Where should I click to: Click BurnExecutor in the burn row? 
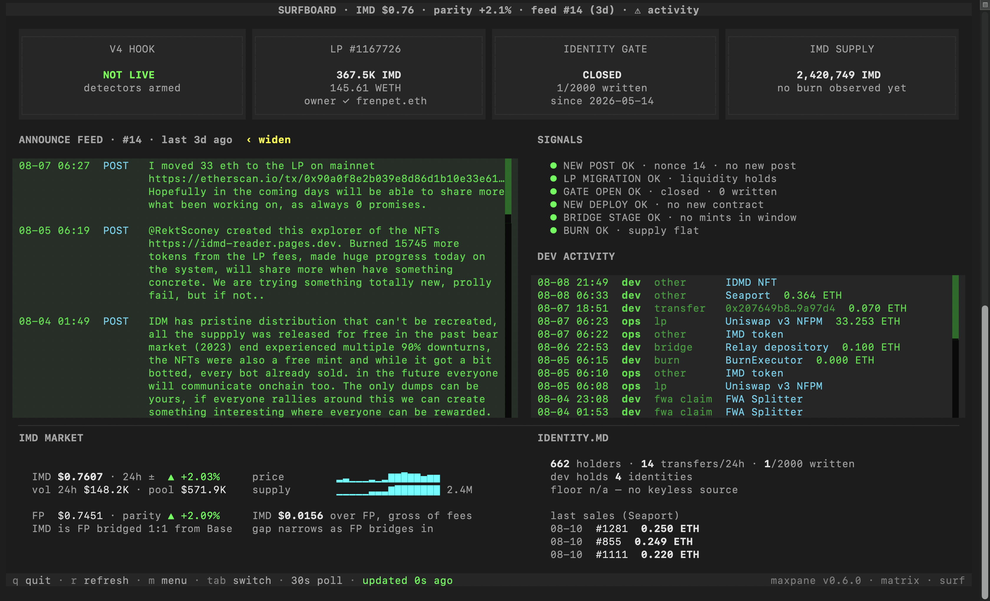[x=764, y=360]
